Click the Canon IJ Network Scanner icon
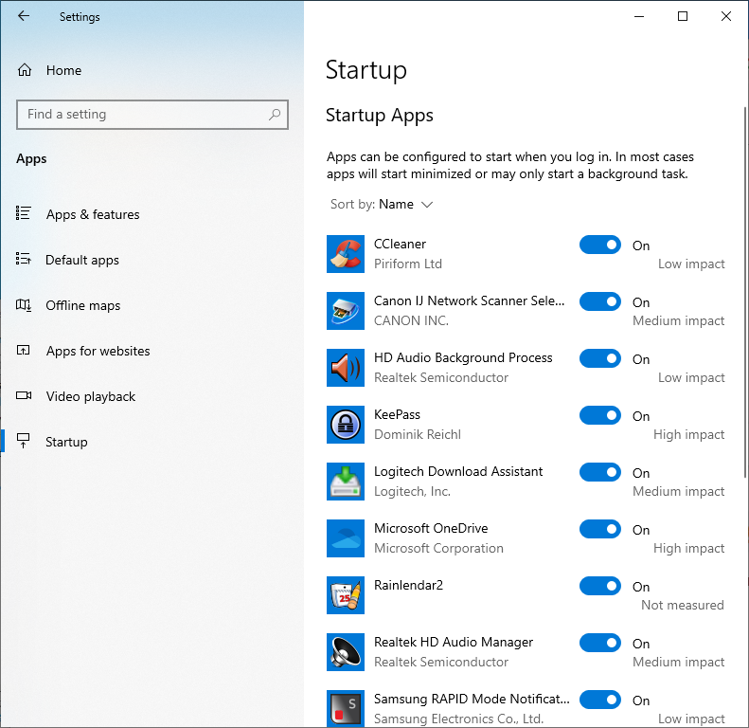This screenshot has width=749, height=728. pyautogui.click(x=346, y=311)
